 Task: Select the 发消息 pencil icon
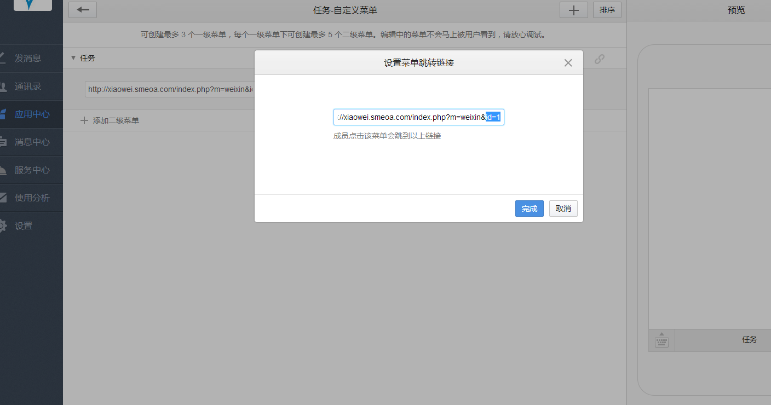(x=3, y=58)
